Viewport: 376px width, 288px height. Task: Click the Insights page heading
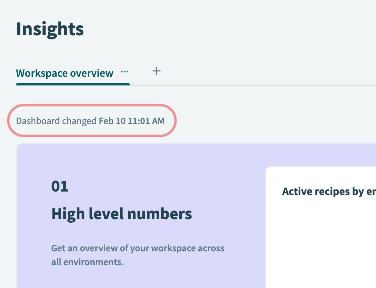50,29
